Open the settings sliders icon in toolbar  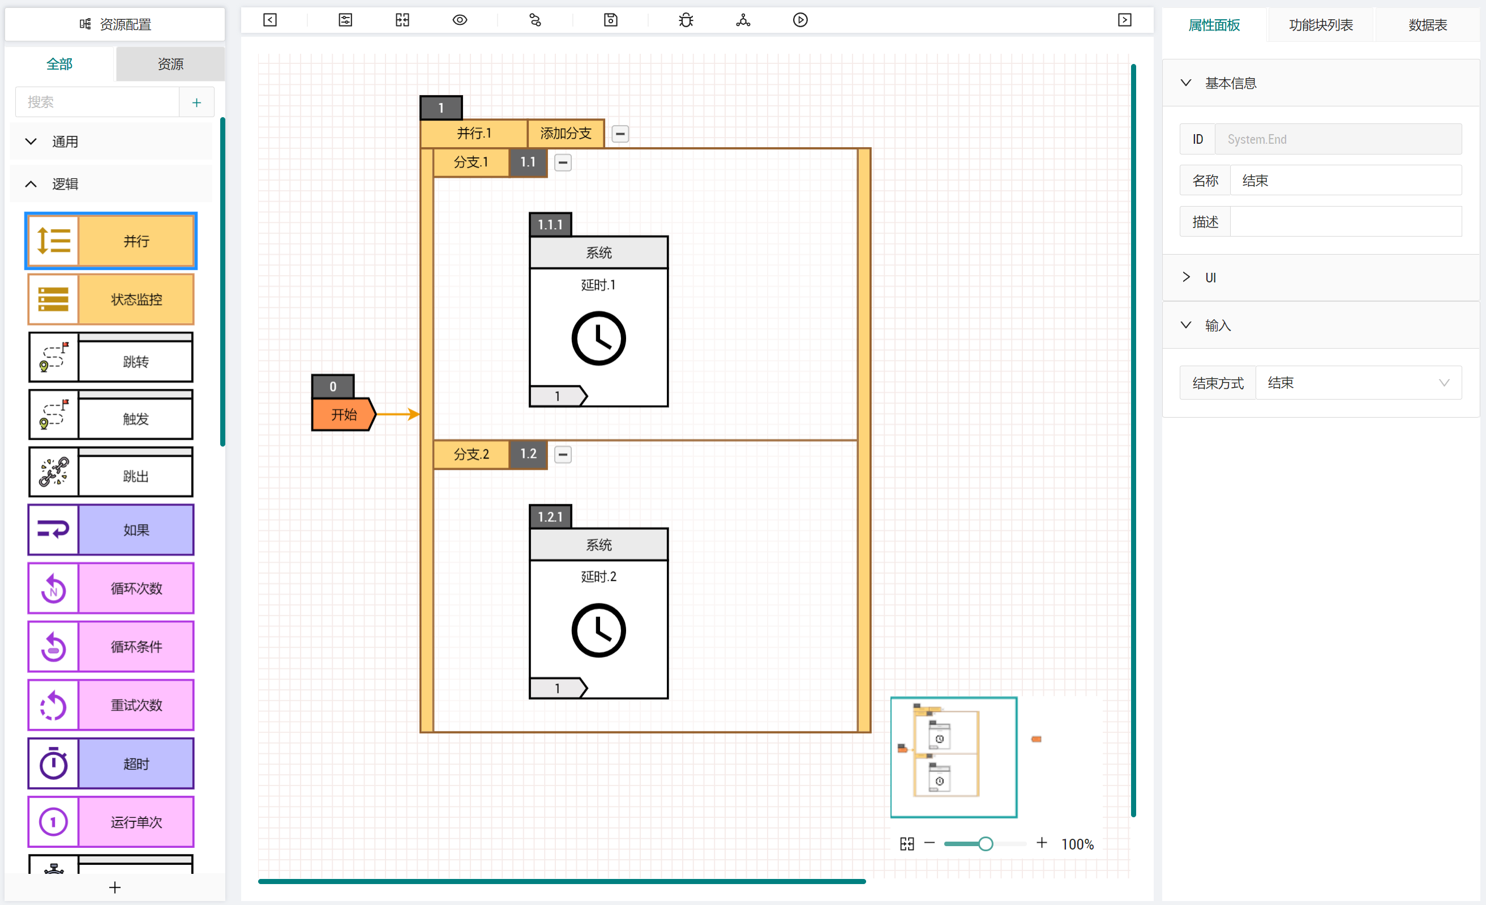[345, 20]
